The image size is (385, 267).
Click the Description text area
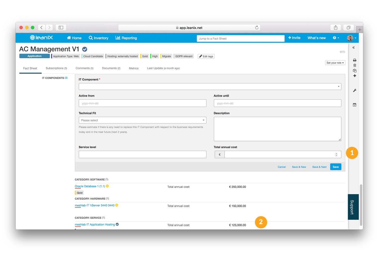coord(277,129)
